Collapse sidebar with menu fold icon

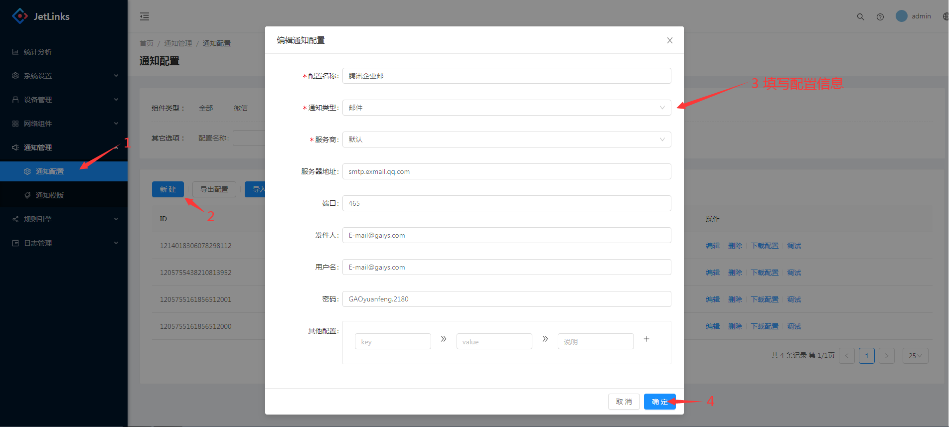pyautogui.click(x=145, y=16)
